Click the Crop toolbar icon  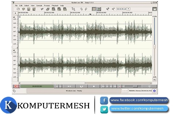pyautogui.click(x=73, y=9)
